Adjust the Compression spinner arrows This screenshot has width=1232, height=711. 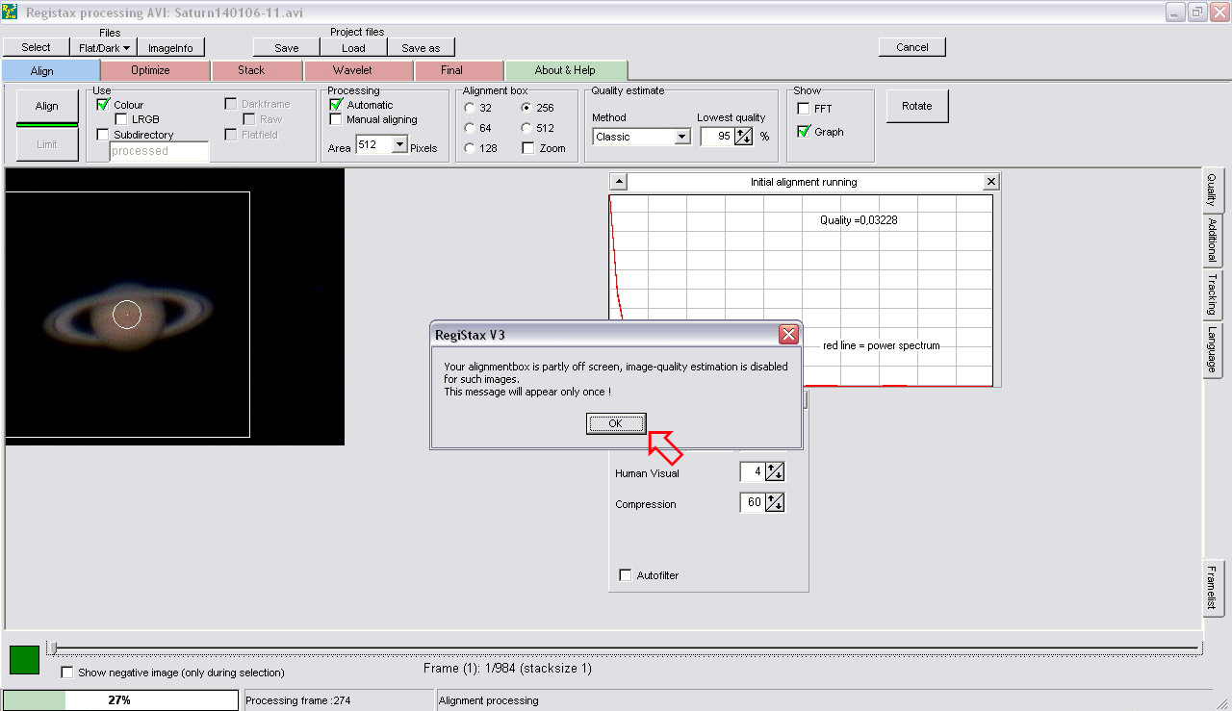pos(775,502)
